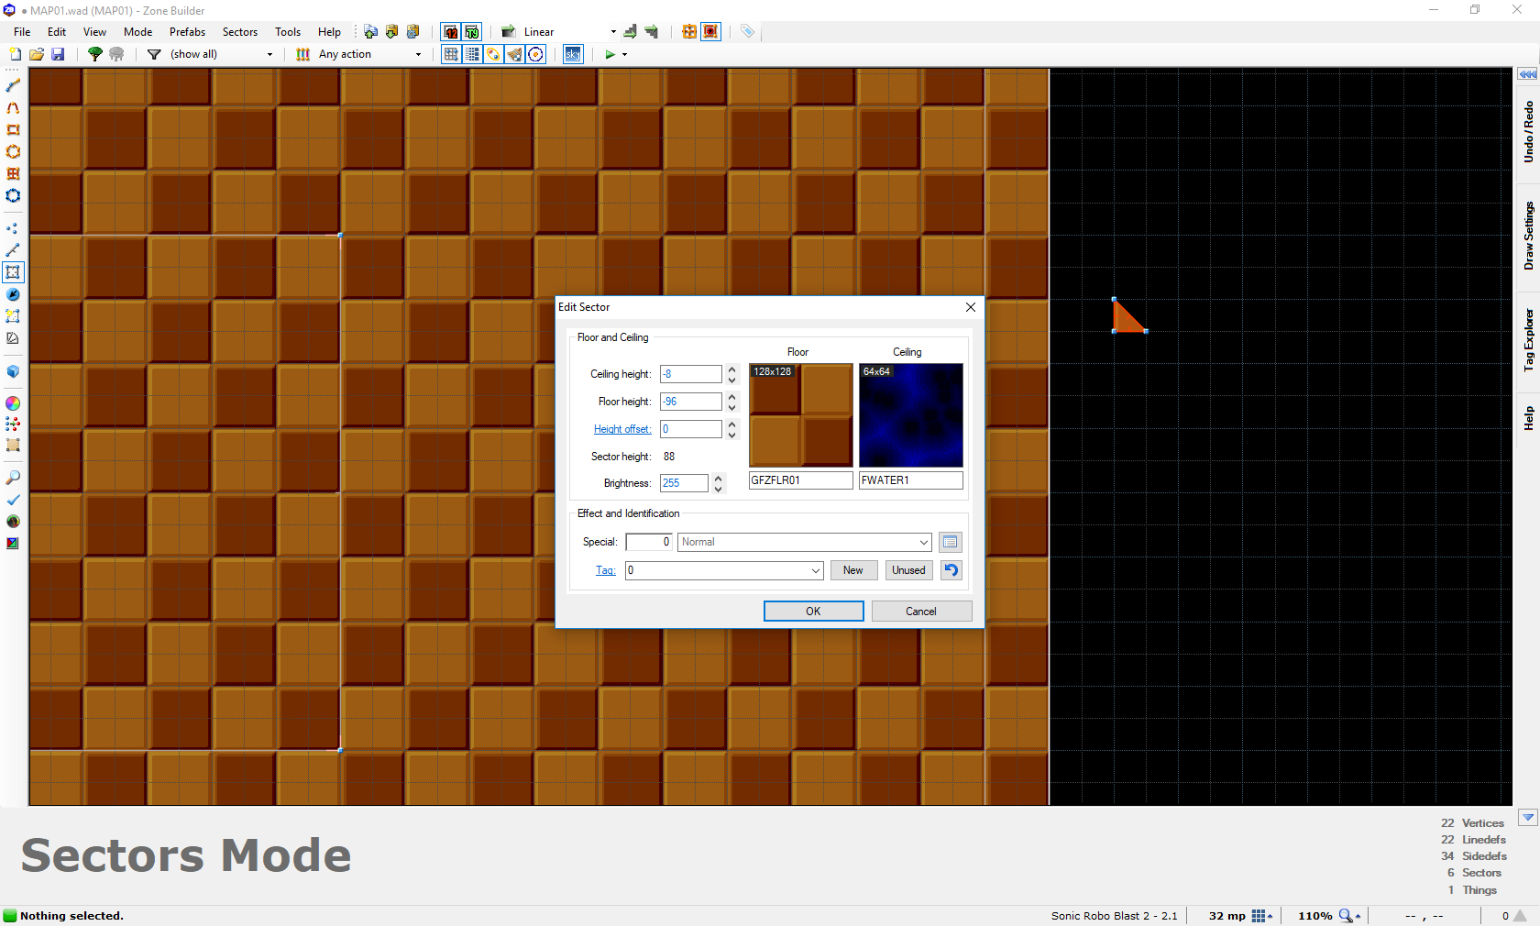Toggle the orange grid-box toolbar button

(689, 31)
